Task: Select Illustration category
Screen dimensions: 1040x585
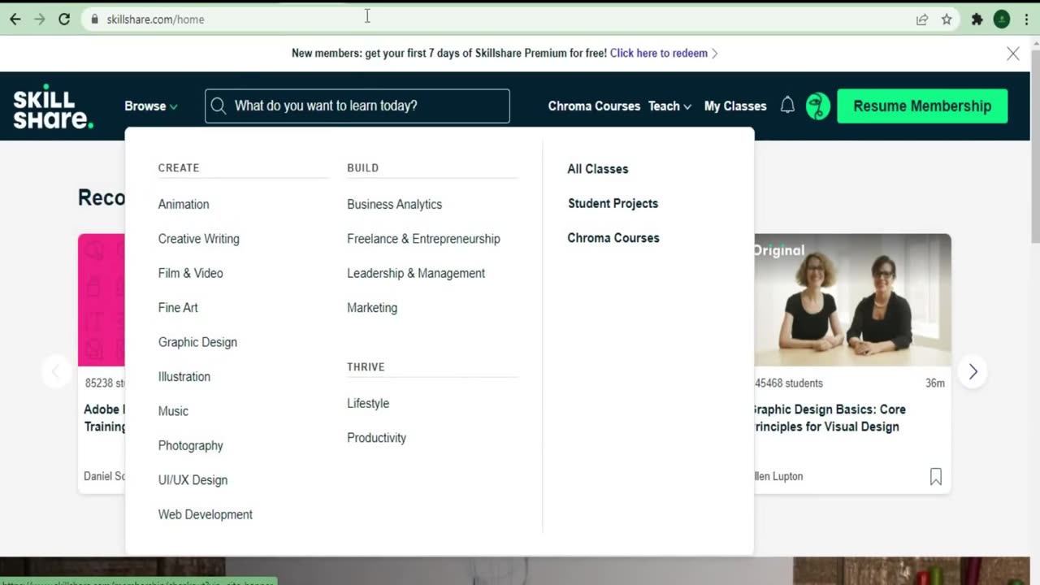Action: 184,377
